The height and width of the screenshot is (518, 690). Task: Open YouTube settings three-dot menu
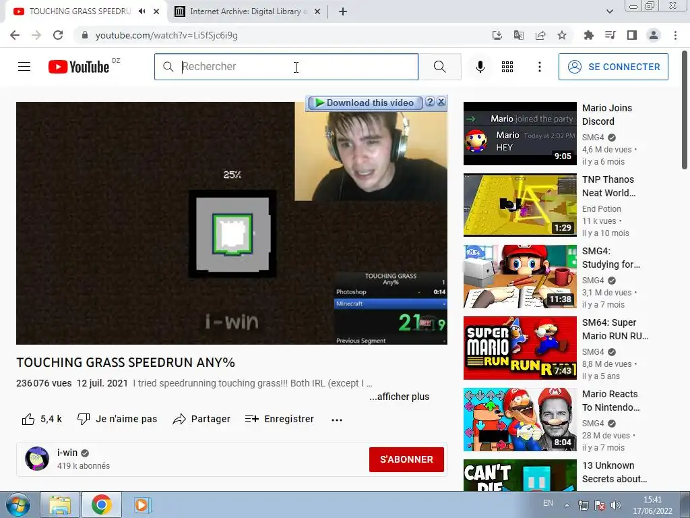(540, 67)
